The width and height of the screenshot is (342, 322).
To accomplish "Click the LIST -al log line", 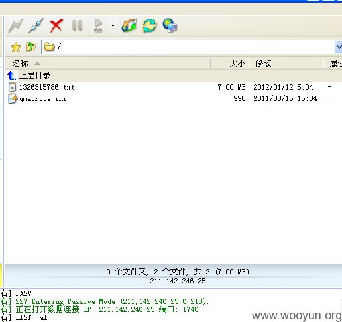I will [x=31, y=317].
